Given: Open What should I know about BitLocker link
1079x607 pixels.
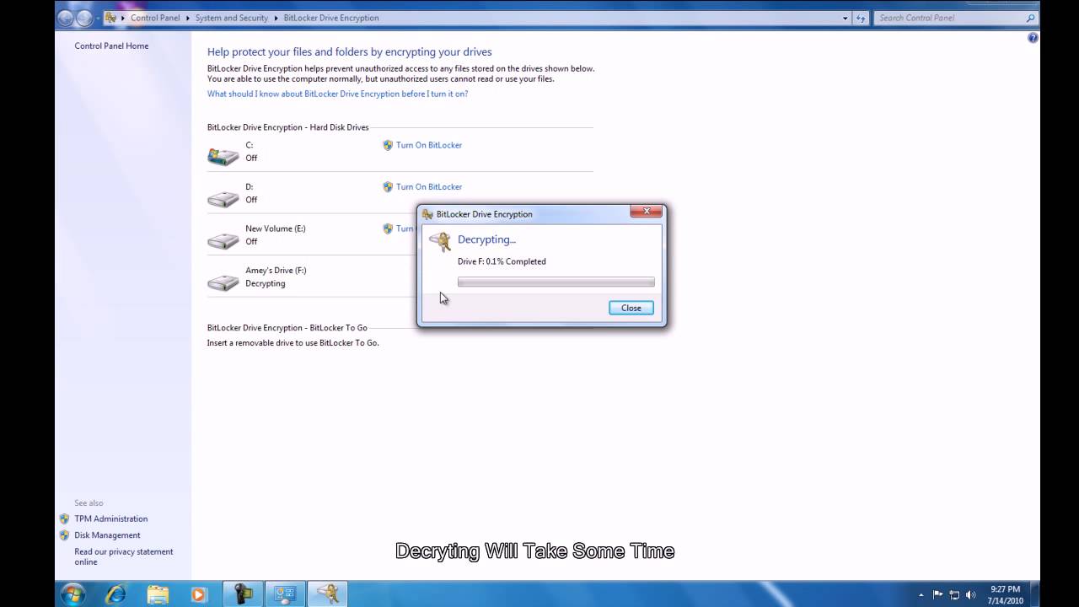Looking at the screenshot, I should [337, 94].
